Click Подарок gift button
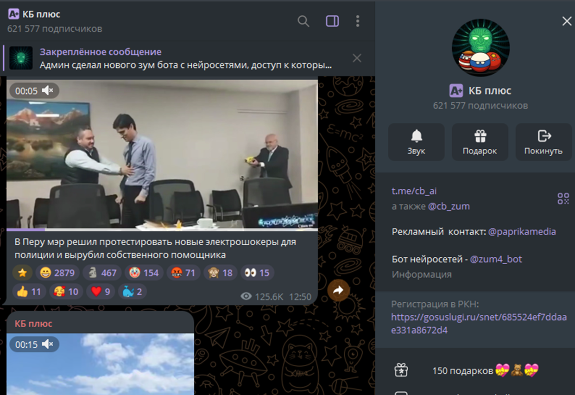This screenshot has width=575, height=395. click(x=480, y=142)
